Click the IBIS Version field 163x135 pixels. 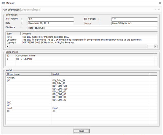pyautogui.click(x=51, y=19)
